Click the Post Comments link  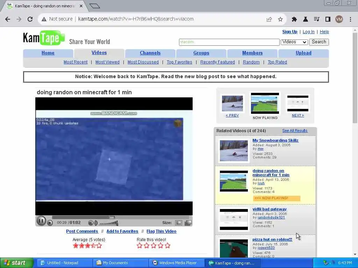point(82,231)
